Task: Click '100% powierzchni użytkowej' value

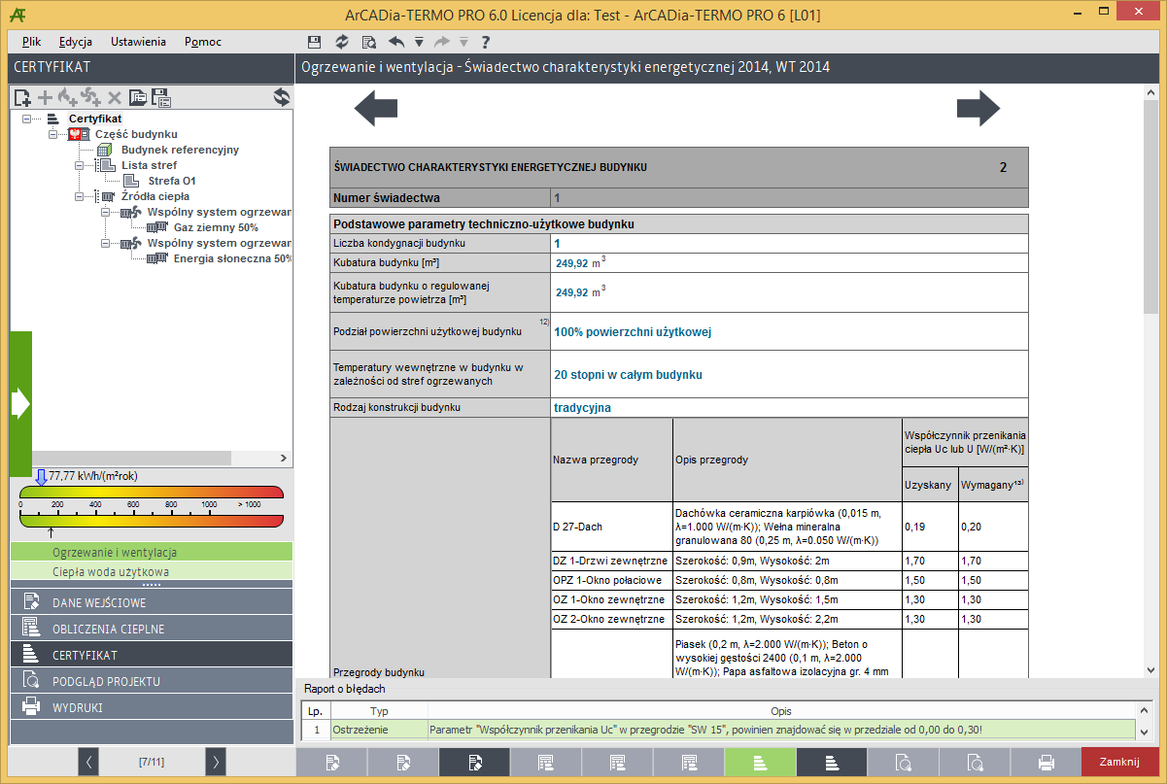Action: coord(633,332)
